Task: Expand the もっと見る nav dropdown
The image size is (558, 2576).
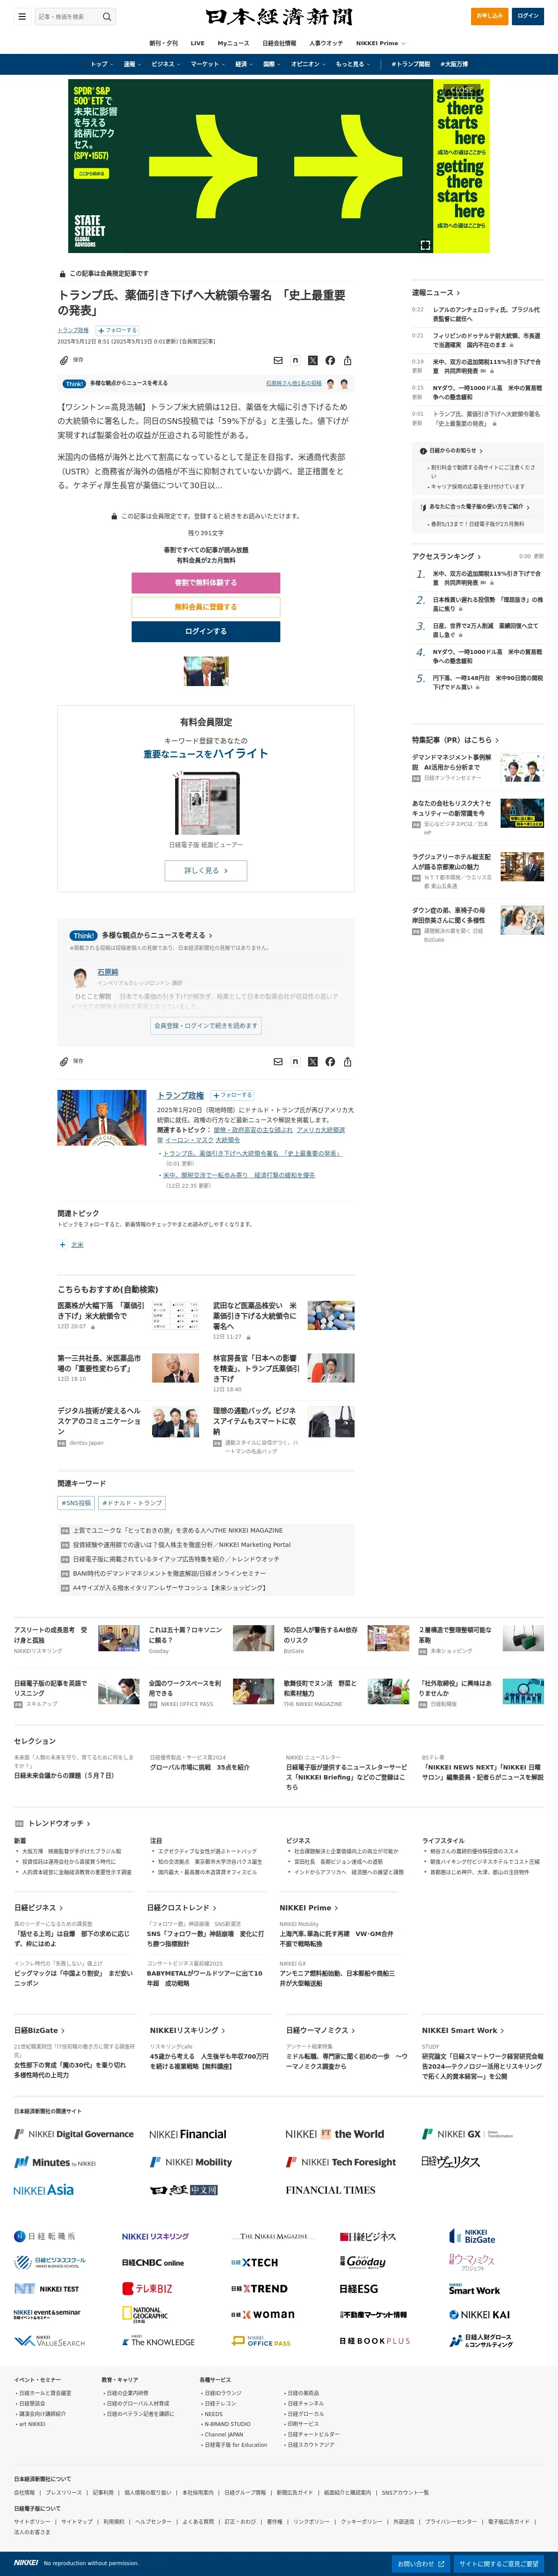Action: (x=353, y=64)
